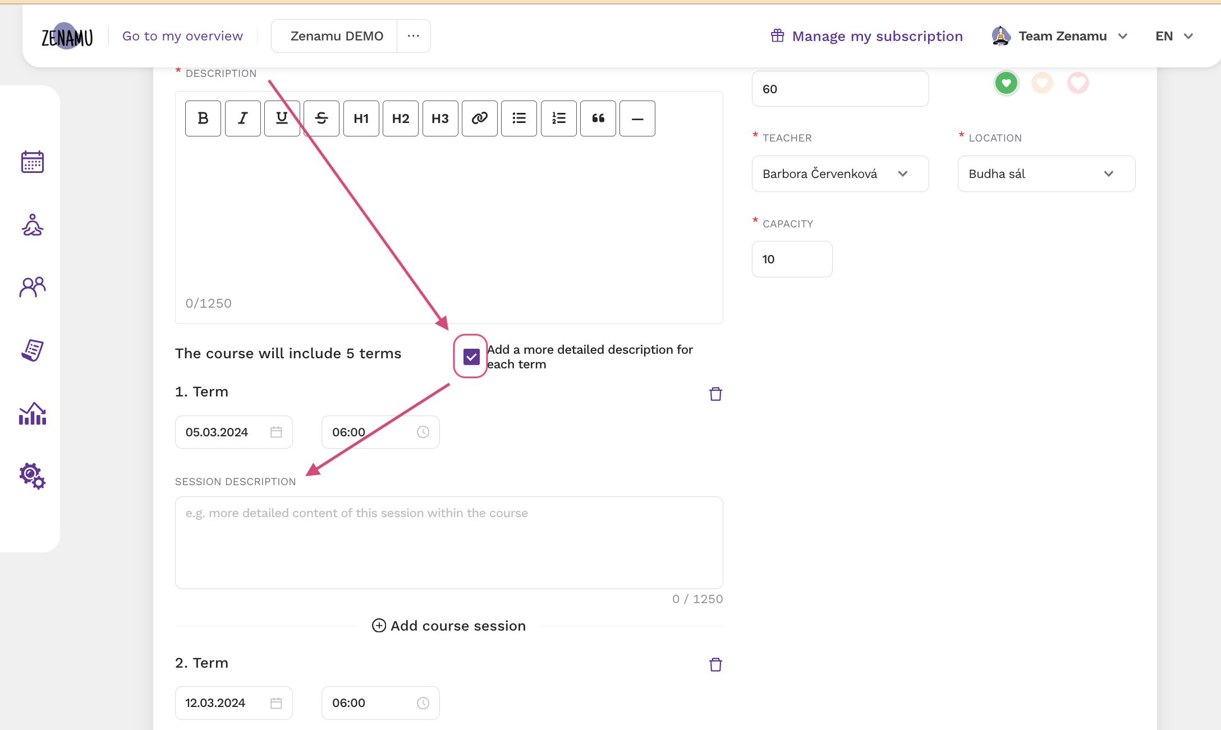Click the session description input field
Image resolution: width=1221 pixels, height=730 pixels.
(448, 542)
